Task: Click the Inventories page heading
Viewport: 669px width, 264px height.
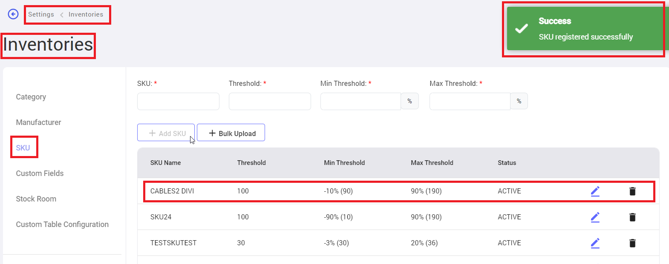Action: 48,45
